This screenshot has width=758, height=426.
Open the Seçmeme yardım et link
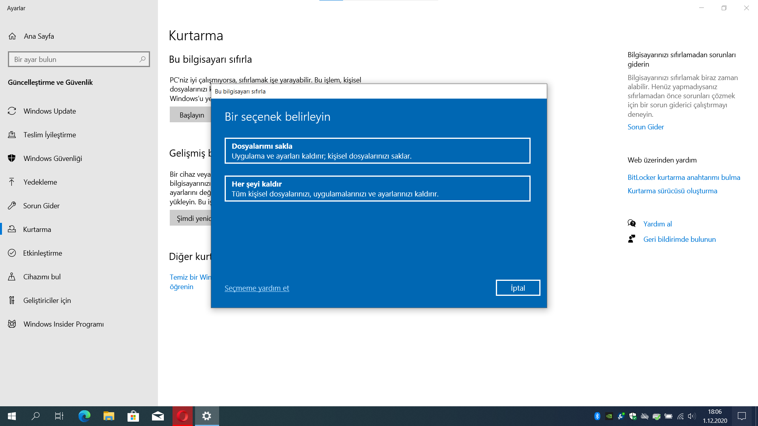coord(257,288)
